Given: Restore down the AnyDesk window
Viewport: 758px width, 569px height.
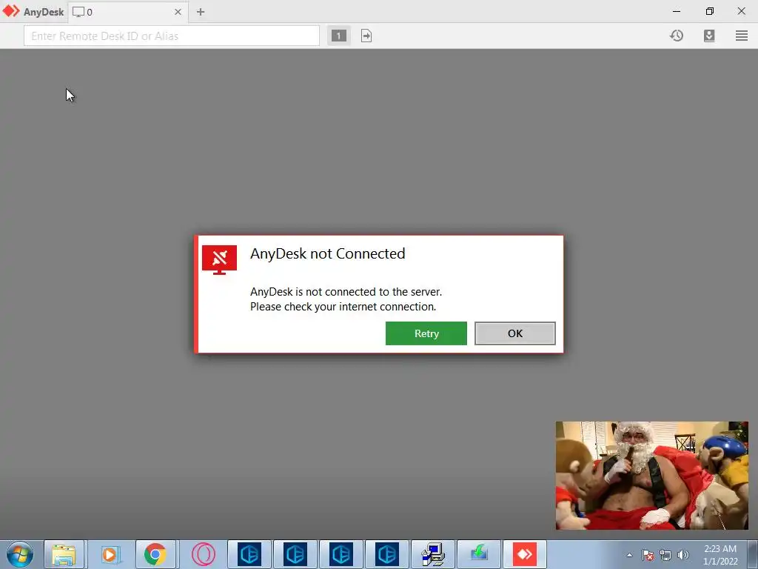Looking at the screenshot, I should pyautogui.click(x=709, y=11).
